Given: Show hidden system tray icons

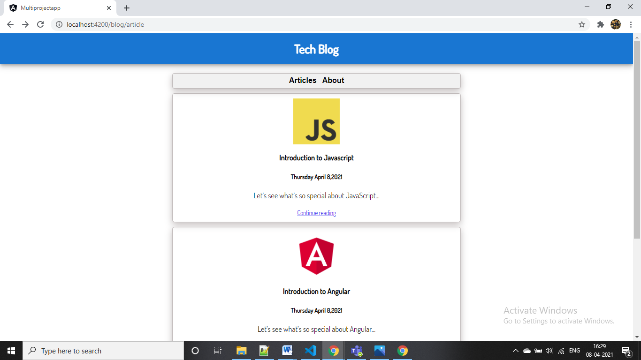Looking at the screenshot, I should (516, 351).
